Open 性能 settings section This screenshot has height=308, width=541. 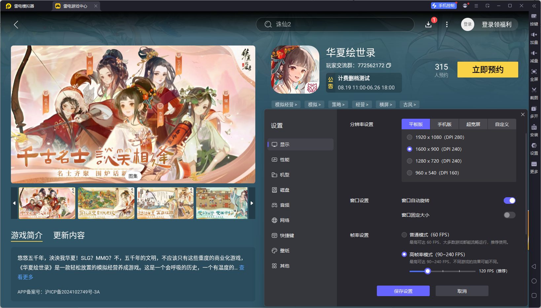point(301,160)
